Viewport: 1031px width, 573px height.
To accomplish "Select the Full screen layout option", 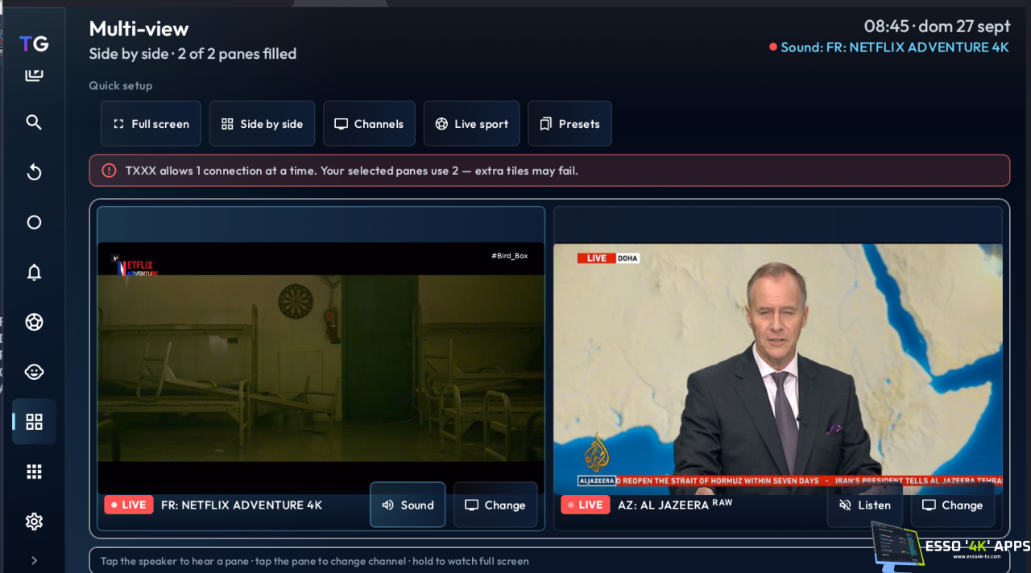I will (151, 123).
